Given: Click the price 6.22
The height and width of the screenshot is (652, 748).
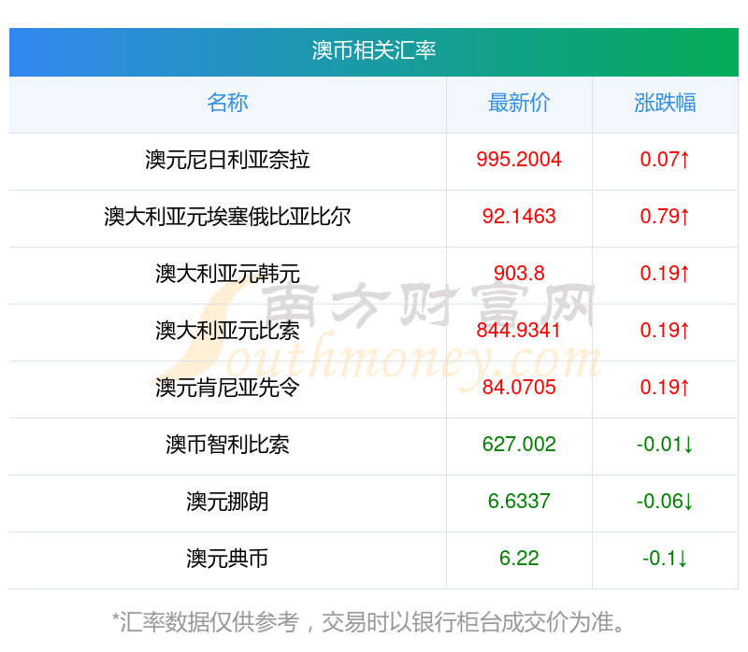Looking at the screenshot, I should pyautogui.click(x=519, y=558).
